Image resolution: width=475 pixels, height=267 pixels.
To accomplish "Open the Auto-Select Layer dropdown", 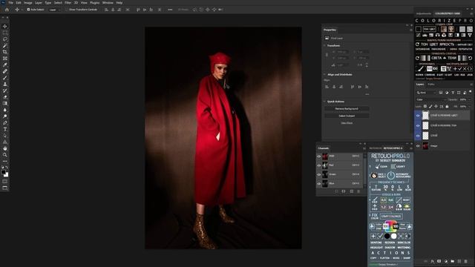I will [x=54, y=10].
